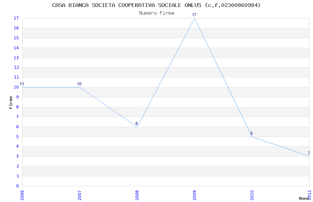Click the y-axis tick value 4
313x202 pixels.
pyautogui.click(x=18, y=146)
